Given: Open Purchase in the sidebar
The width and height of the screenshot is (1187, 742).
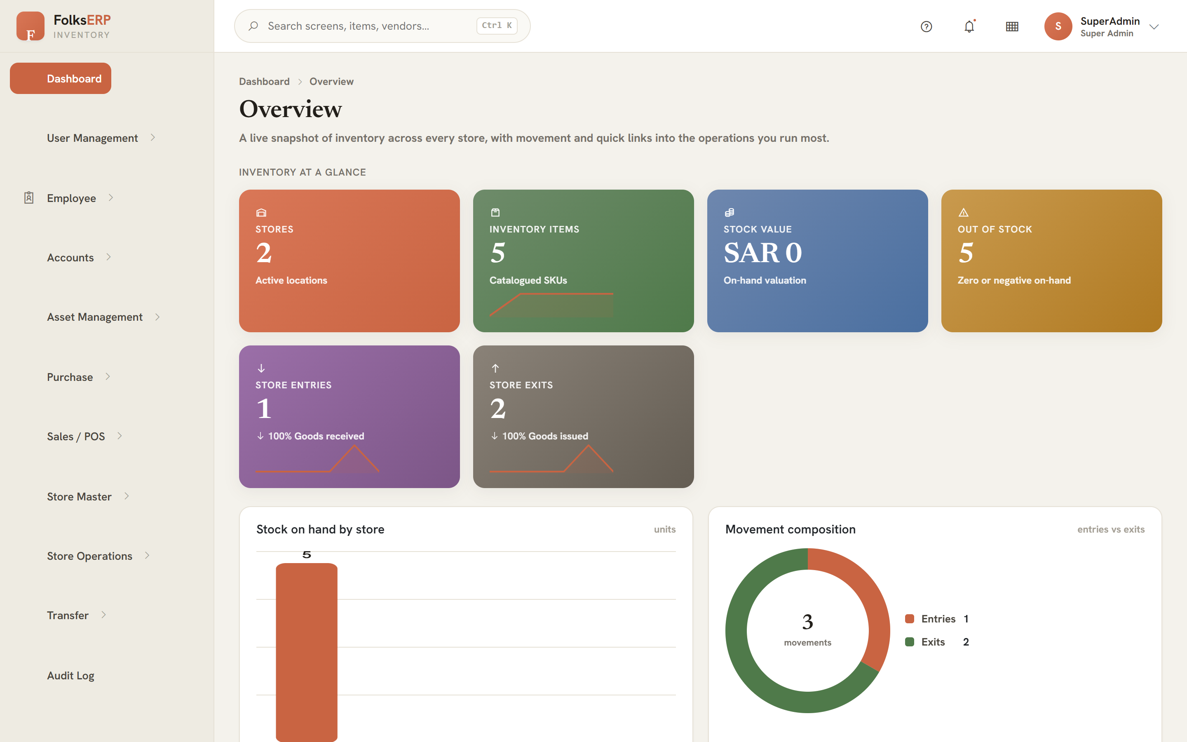Looking at the screenshot, I should coord(70,377).
